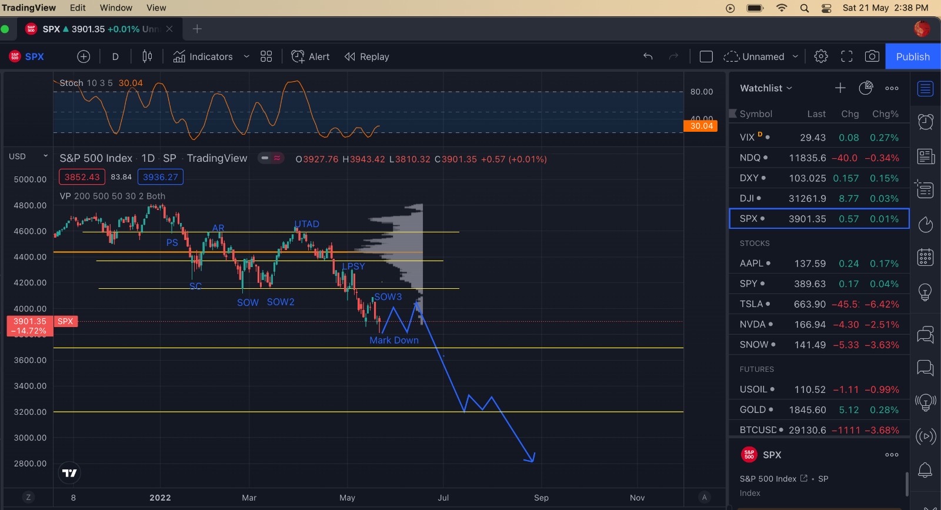The width and height of the screenshot is (941, 510).
Task: Open the Hotlists flame icon in right sidebar
Action: (925, 224)
